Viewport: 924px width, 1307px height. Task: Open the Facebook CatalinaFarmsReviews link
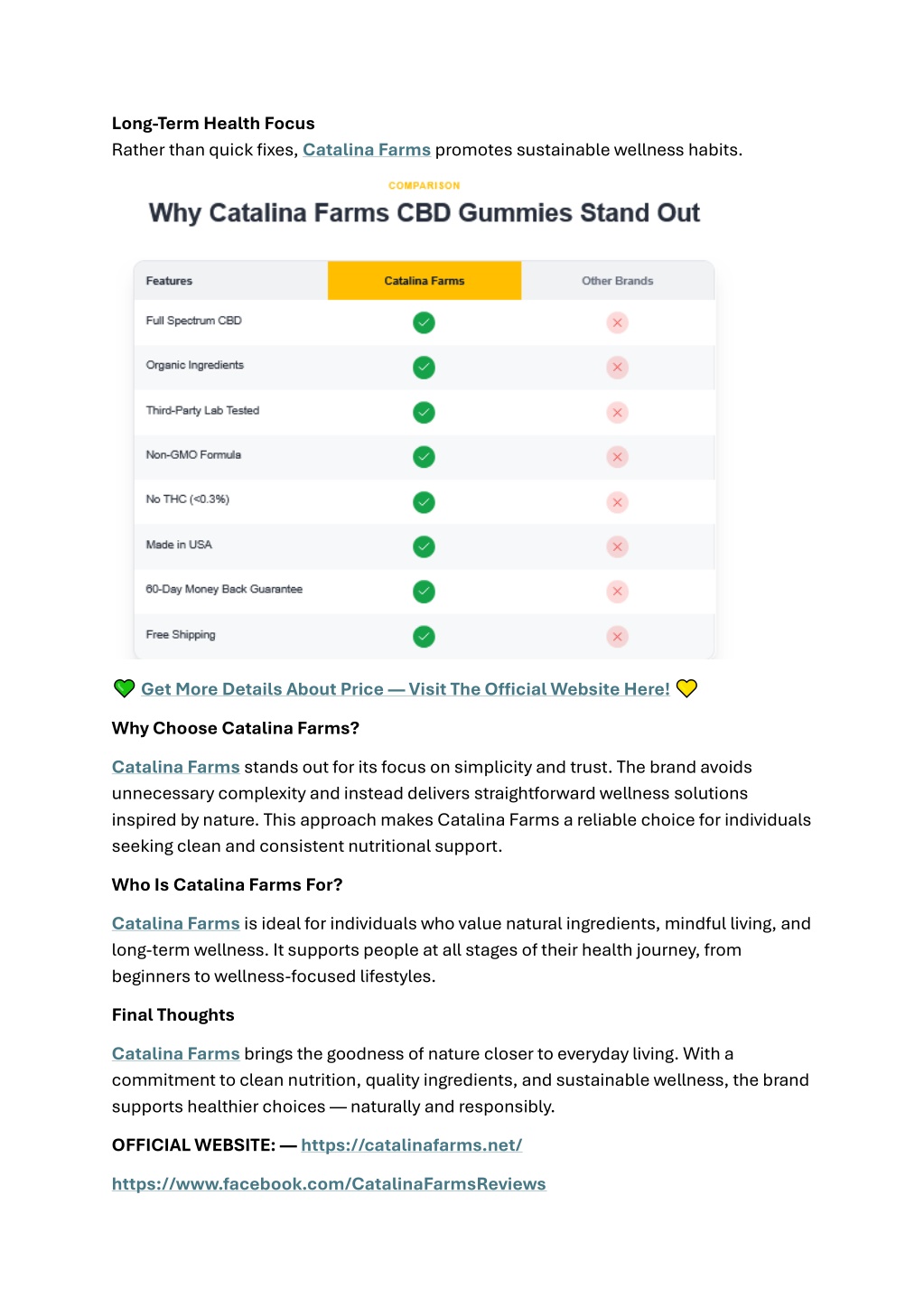point(329,1184)
